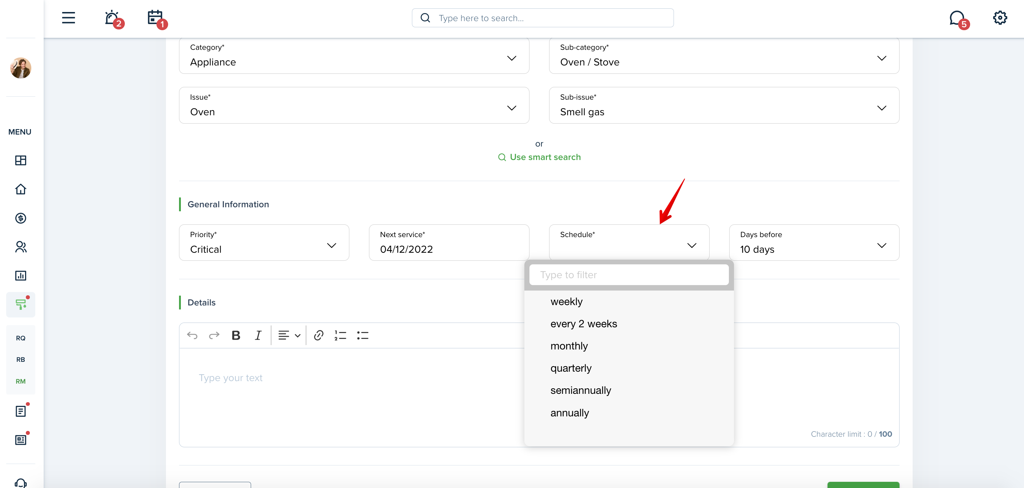Click Use smart search link
The image size is (1024, 488).
(539, 157)
